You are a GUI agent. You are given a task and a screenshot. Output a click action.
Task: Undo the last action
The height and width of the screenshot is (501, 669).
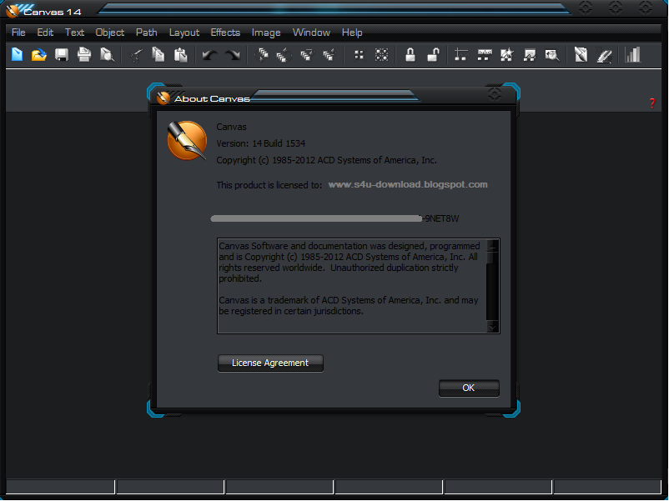209,55
